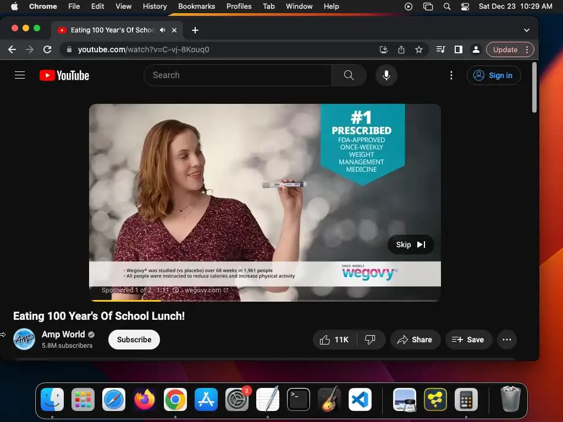The height and width of the screenshot is (422, 563).
Task: Focus the YouTube Search field
Action: click(238, 75)
